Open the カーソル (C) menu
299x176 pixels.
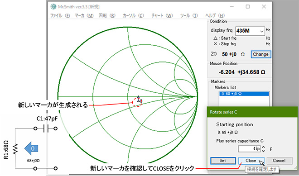coord(133,16)
